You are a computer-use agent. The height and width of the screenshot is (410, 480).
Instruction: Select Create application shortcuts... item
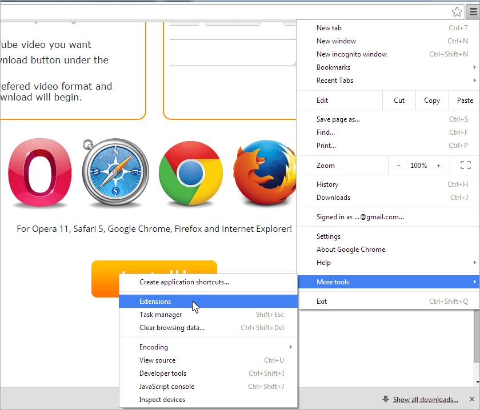(x=208, y=282)
